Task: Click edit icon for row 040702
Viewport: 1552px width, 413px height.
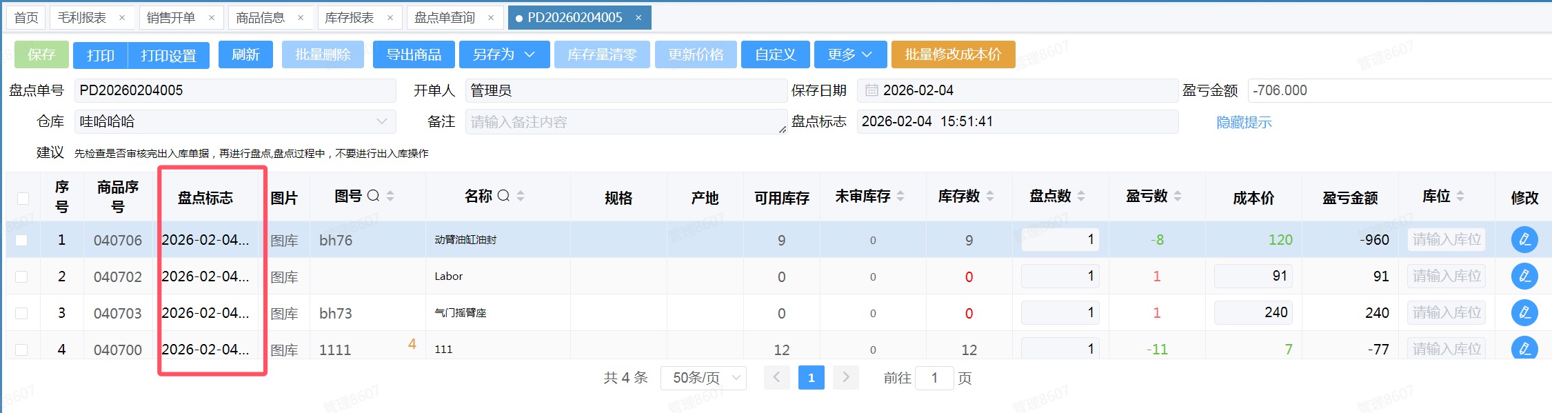Action: point(1524,276)
